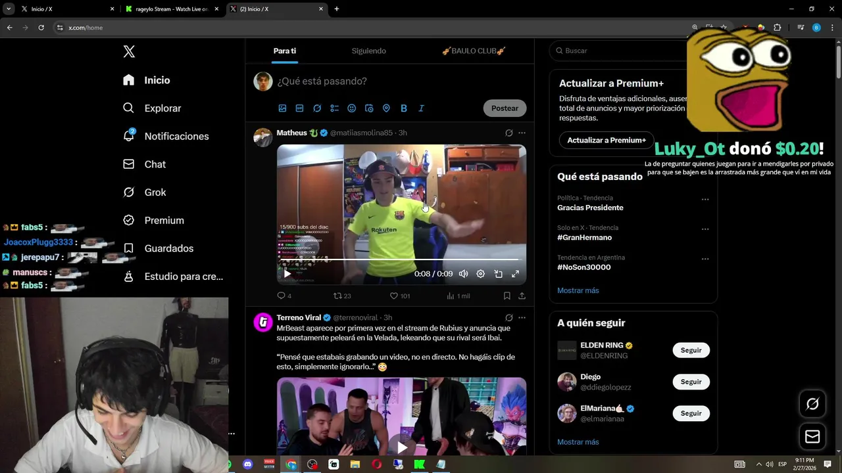Screen dimensions: 842x473
Task: Mute the Matheus video volume
Action: (x=463, y=274)
